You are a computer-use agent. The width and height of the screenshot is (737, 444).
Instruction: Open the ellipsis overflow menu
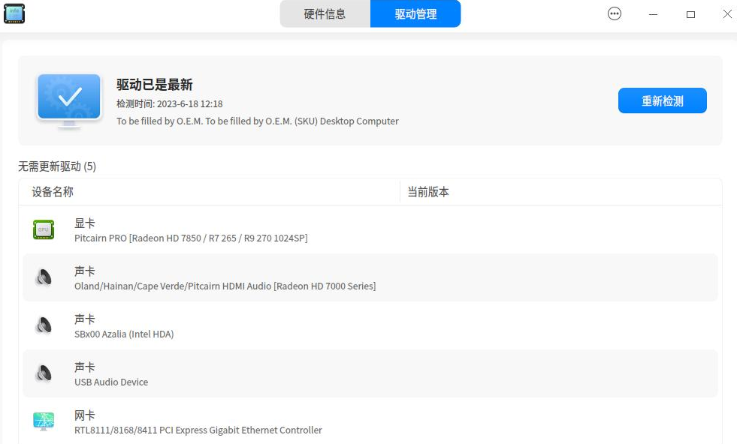[x=615, y=13]
